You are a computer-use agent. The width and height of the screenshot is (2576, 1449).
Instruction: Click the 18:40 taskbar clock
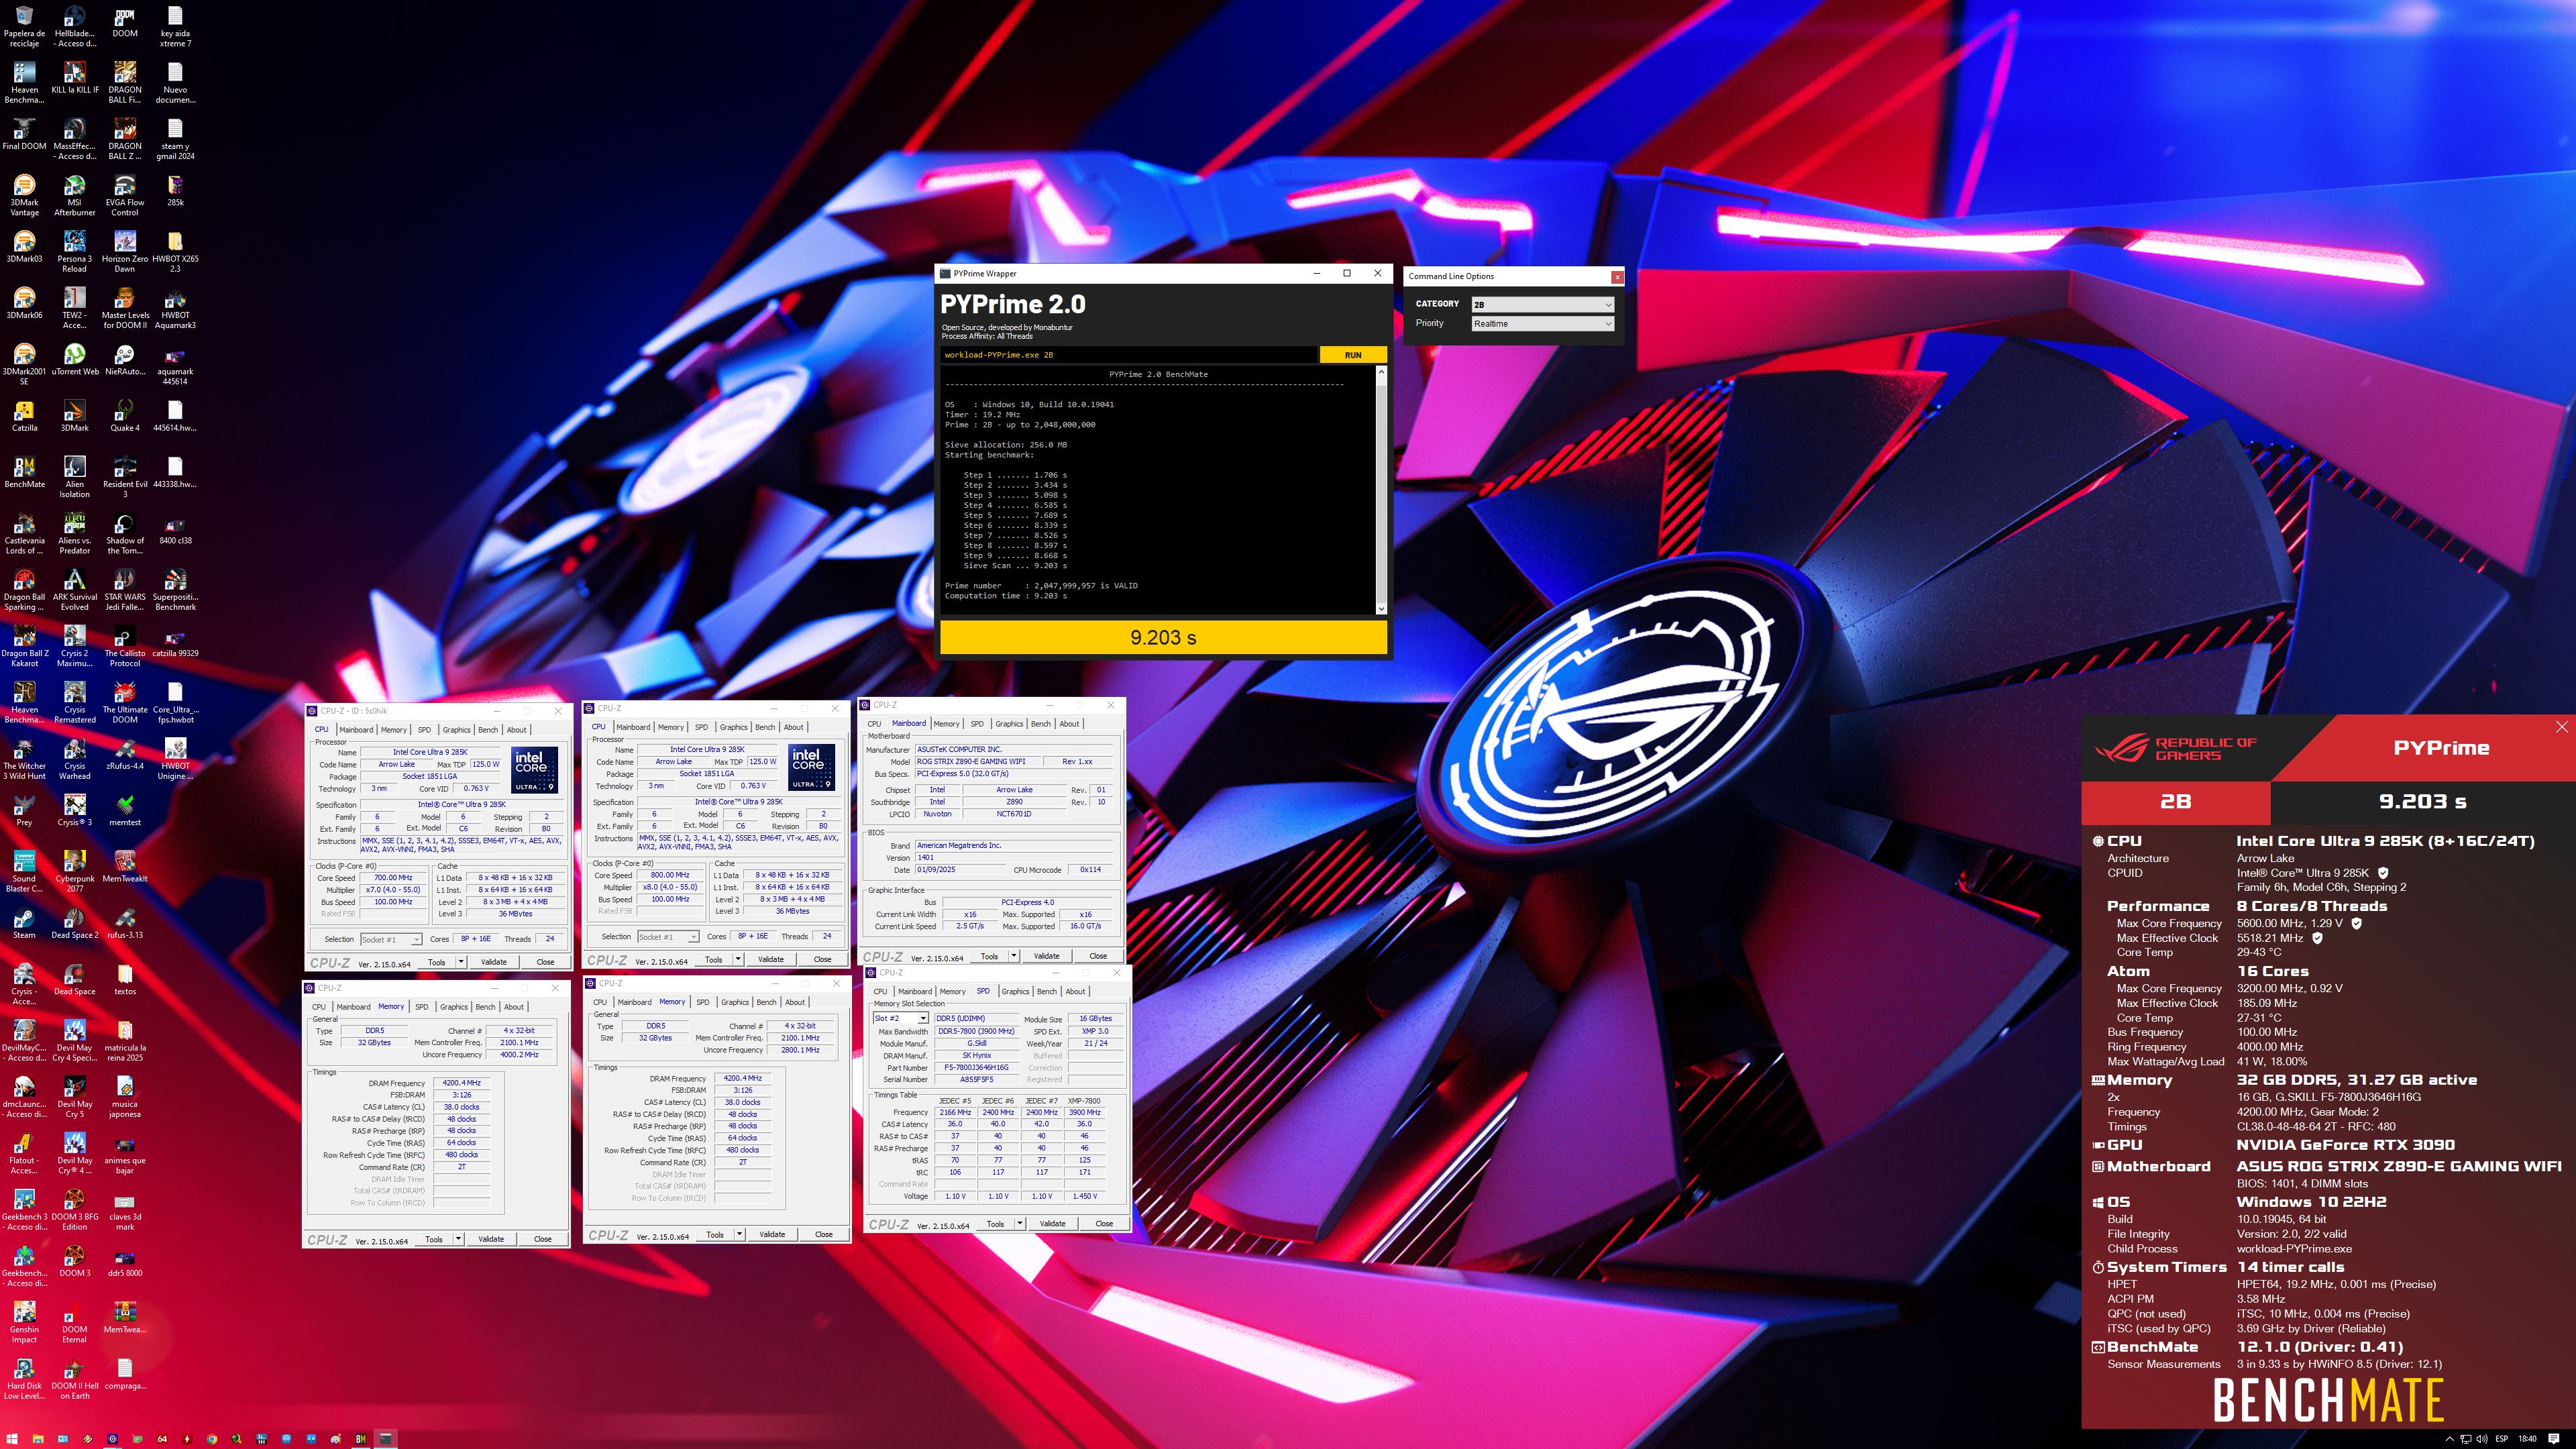coord(2527,1439)
